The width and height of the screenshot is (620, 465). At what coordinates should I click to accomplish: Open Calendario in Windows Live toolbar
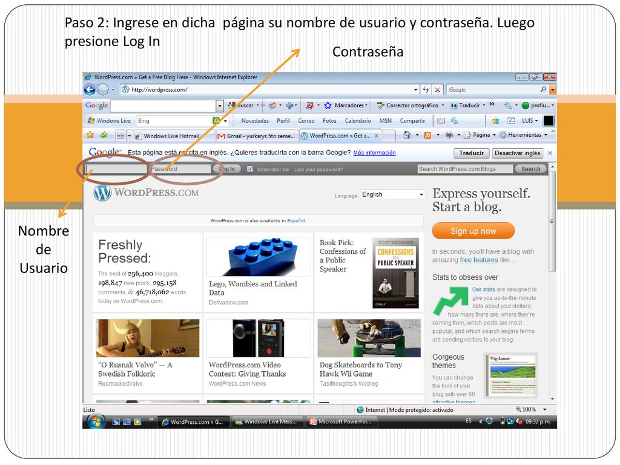[358, 120]
